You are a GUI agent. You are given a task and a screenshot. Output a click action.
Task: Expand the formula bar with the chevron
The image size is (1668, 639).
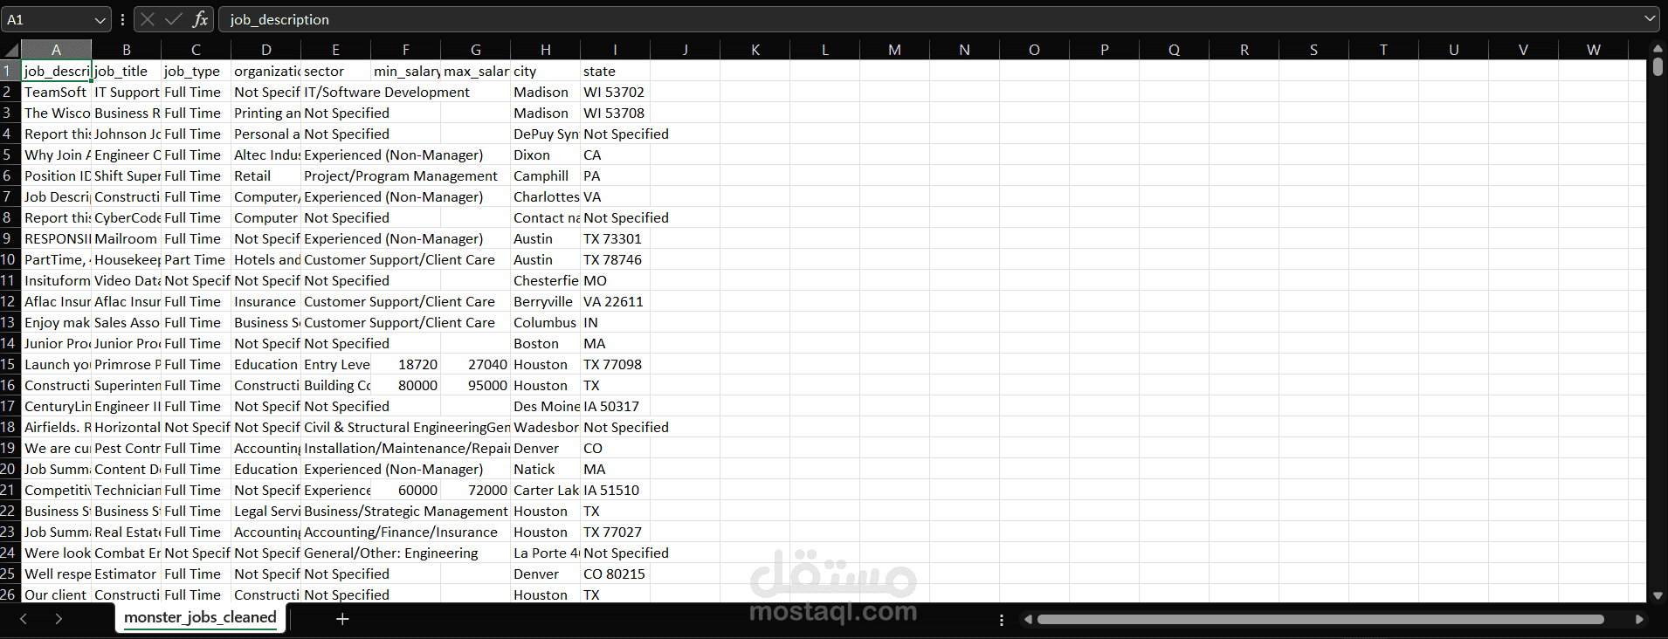point(1650,18)
